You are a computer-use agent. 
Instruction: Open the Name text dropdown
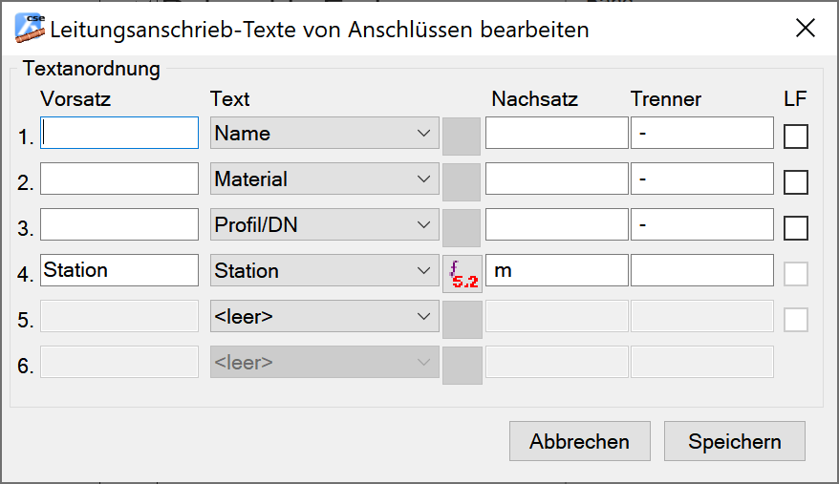click(x=324, y=134)
